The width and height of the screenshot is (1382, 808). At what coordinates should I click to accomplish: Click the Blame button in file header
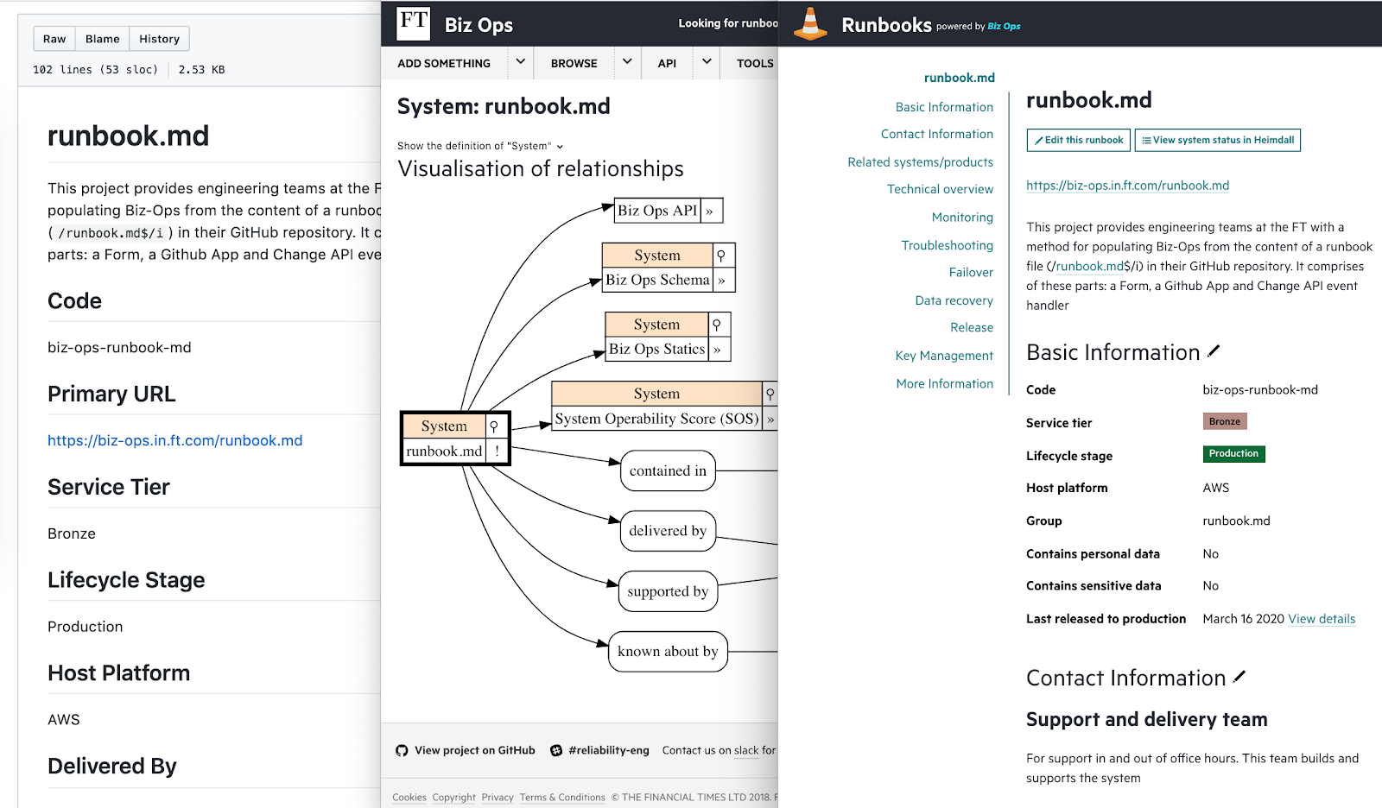(x=103, y=39)
